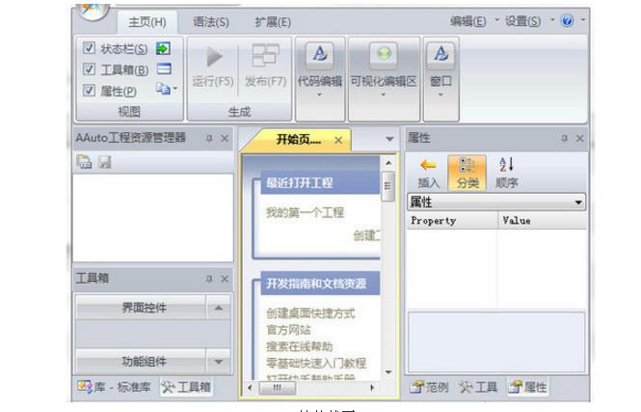Screen dimensions: 641x412
Task: Click the 插入 arrow icon in 属性 panel
Action: (x=428, y=166)
